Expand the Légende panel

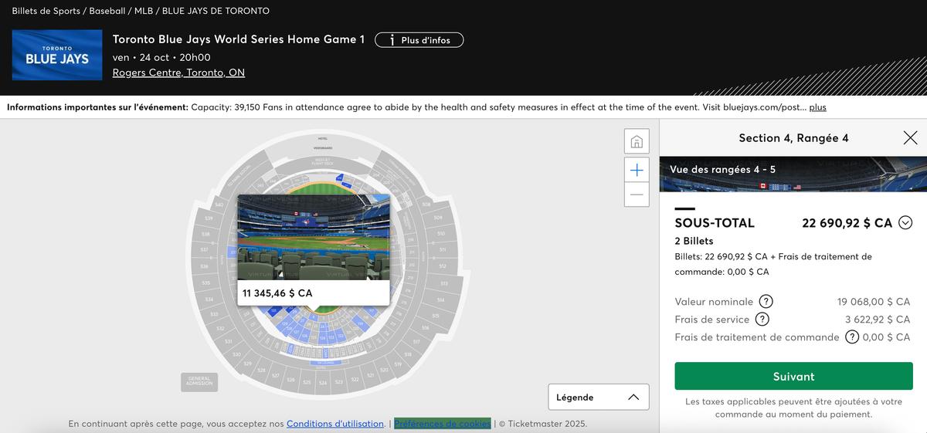pos(599,397)
